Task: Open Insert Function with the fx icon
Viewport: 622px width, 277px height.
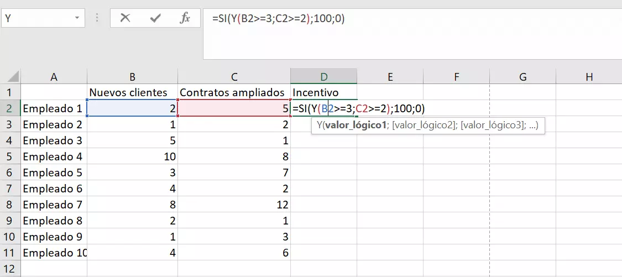Action: pyautogui.click(x=185, y=18)
